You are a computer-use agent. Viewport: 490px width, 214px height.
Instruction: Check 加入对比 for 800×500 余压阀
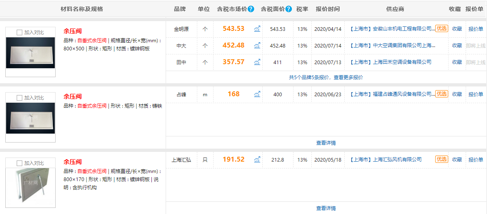(19, 32)
